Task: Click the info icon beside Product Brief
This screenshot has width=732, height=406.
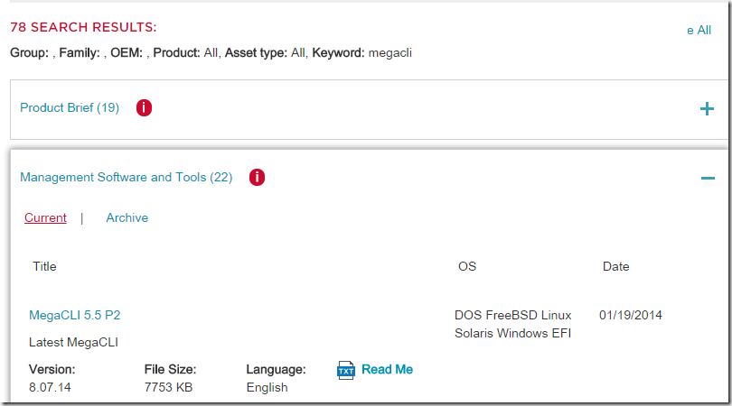Action: pyautogui.click(x=144, y=107)
